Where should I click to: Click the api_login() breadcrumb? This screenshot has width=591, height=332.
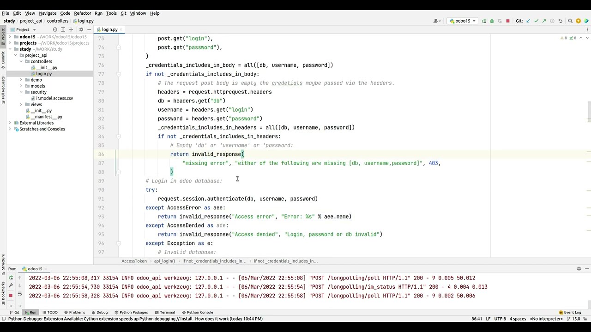click(x=164, y=261)
